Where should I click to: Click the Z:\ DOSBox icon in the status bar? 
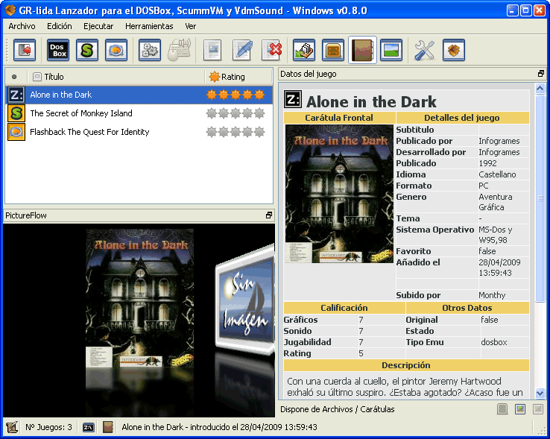(88, 427)
